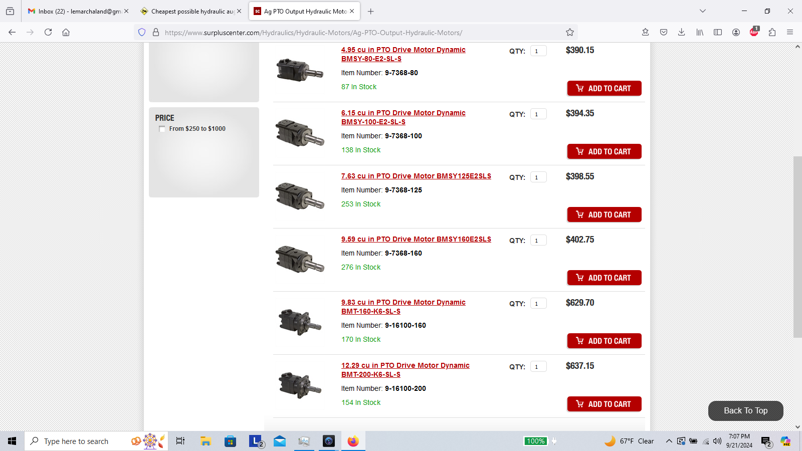Close the Cheapest possible hydraulic tab
This screenshot has width=802, height=451.
(239, 11)
